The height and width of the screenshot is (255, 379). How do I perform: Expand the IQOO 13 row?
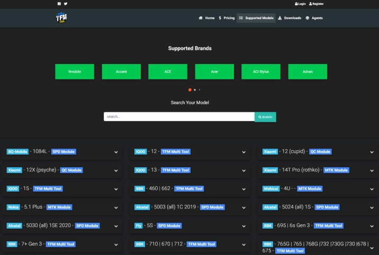click(x=190, y=170)
